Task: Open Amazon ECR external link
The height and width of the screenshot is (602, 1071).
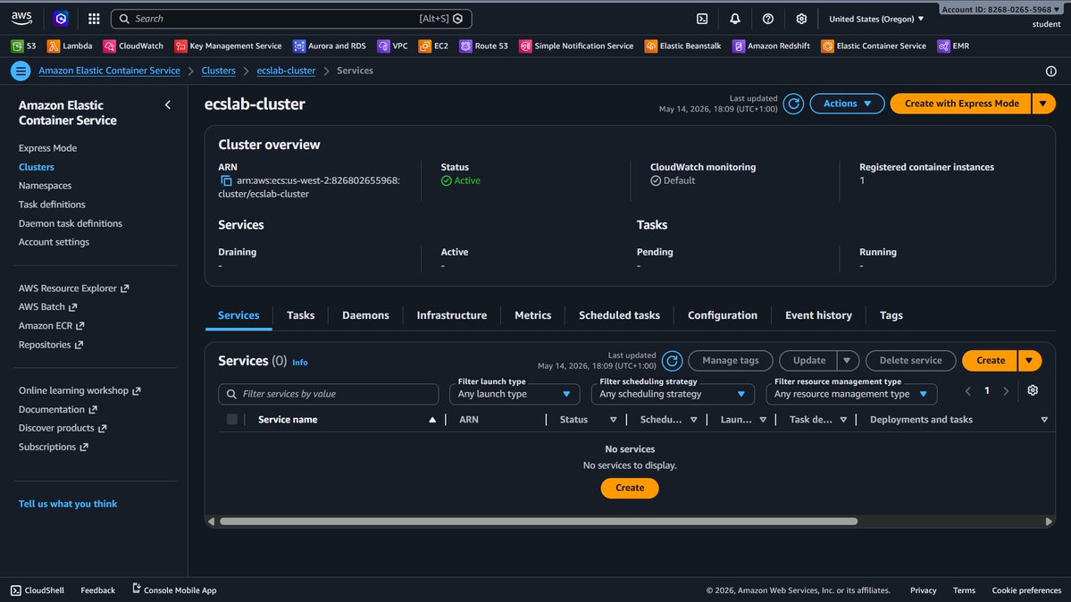Action: coord(51,326)
